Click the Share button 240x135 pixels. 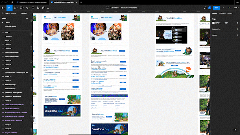(x=217, y=8)
